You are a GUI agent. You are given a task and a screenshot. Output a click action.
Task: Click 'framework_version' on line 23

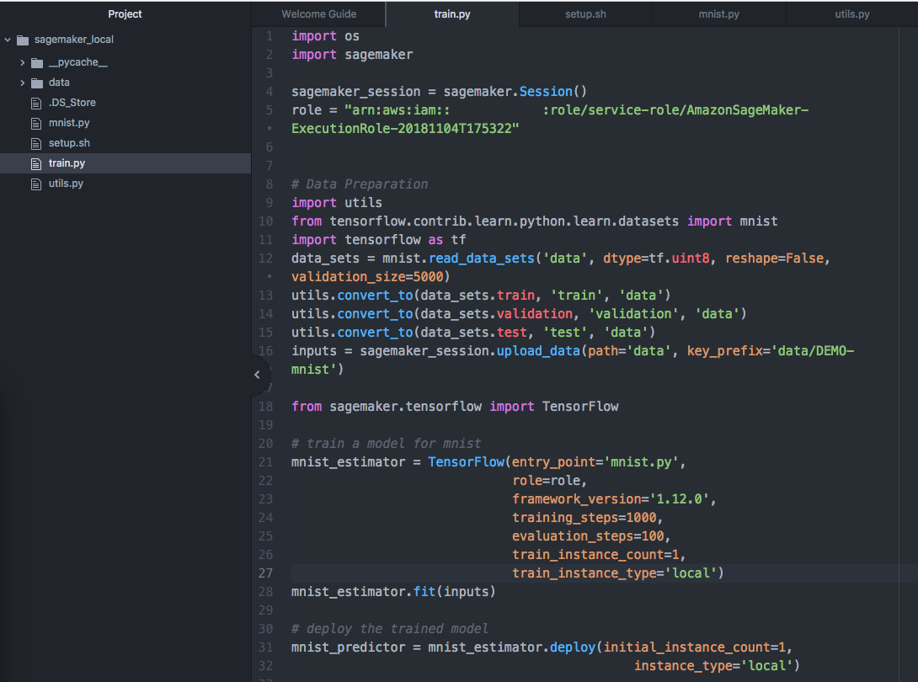pos(577,499)
